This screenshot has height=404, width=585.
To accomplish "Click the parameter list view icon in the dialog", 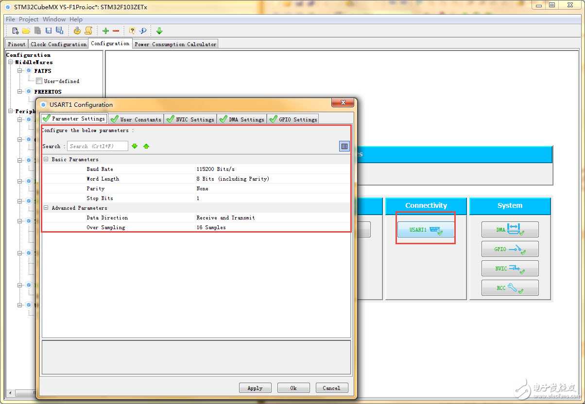I will (344, 146).
